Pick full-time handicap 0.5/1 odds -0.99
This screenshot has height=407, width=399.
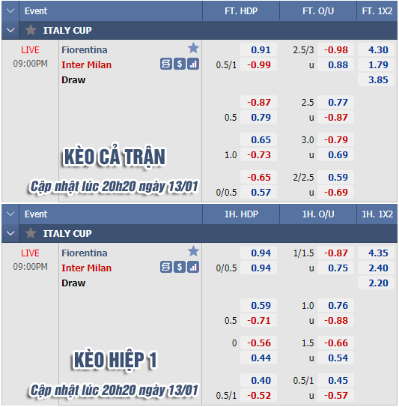[259, 65]
